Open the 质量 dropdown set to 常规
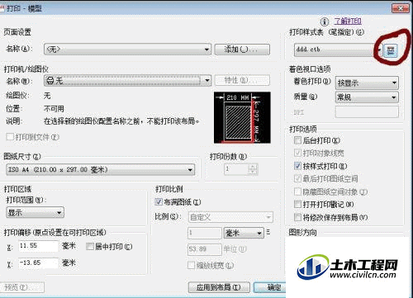This screenshot has height=298, width=413. pyautogui.click(x=367, y=97)
